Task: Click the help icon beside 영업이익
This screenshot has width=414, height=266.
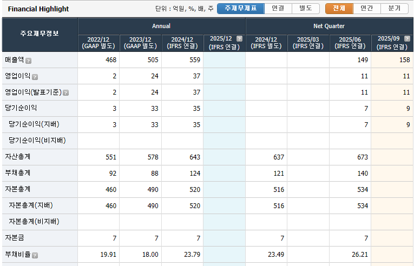Action: [x=35, y=77]
